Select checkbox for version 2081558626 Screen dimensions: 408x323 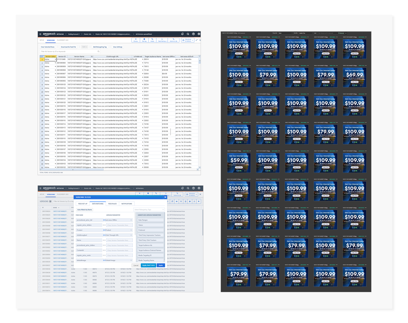(x=40, y=219)
